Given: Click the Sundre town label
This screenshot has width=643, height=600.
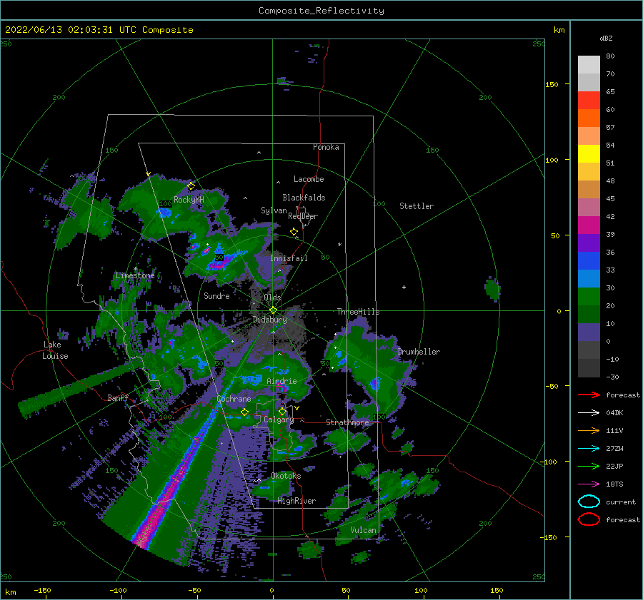Looking at the screenshot, I should coord(216,296).
